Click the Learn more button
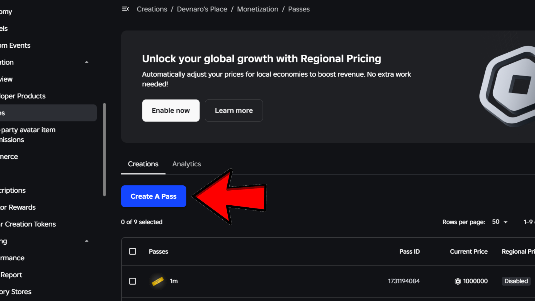 tap(234, 110)
